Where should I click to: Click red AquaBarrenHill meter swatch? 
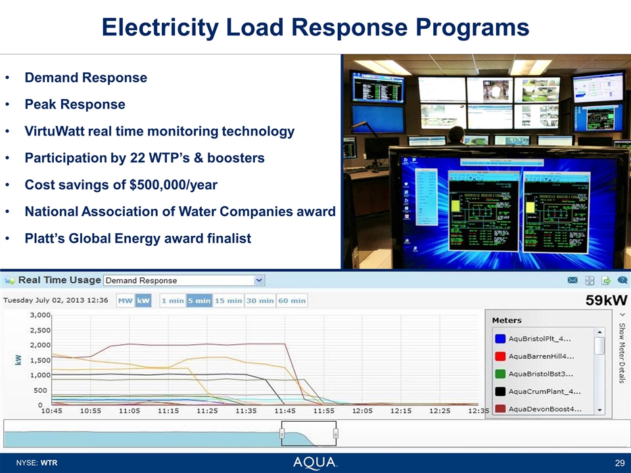click(x=500, y=357)
